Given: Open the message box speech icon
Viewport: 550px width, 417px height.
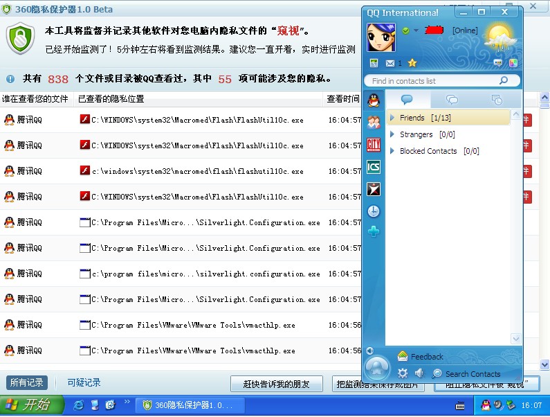Looking at the screenshot, I should 497,63.
